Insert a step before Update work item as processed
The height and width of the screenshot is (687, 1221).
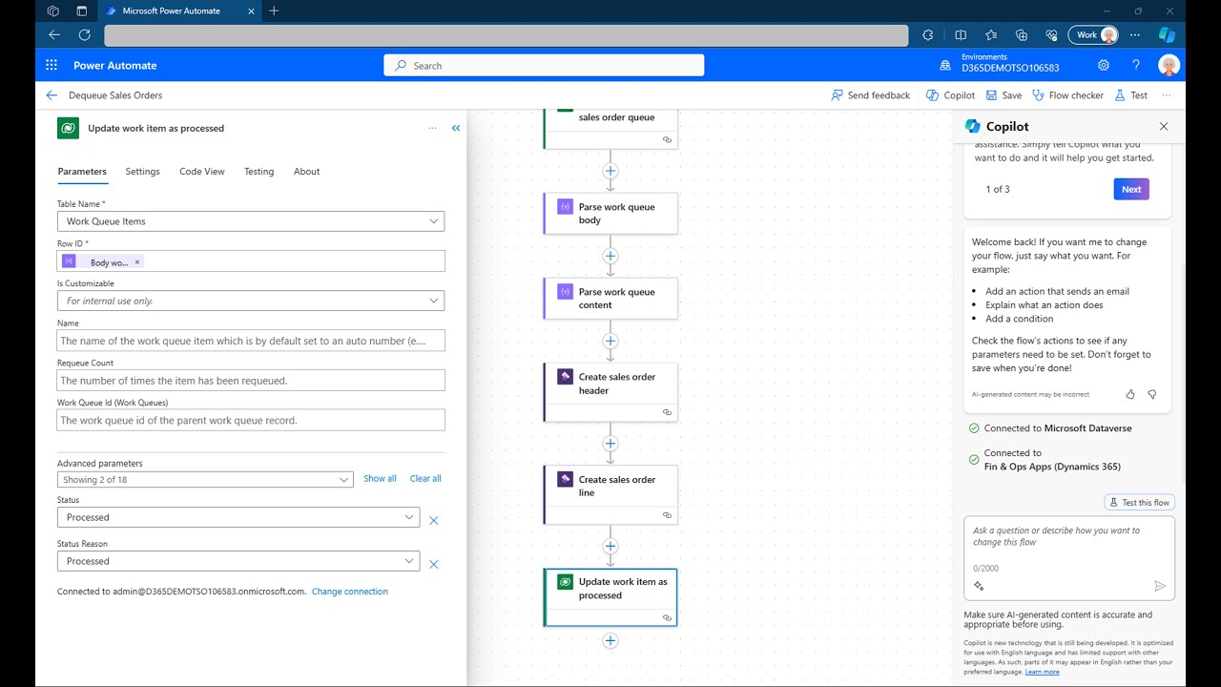coord(610,547)
